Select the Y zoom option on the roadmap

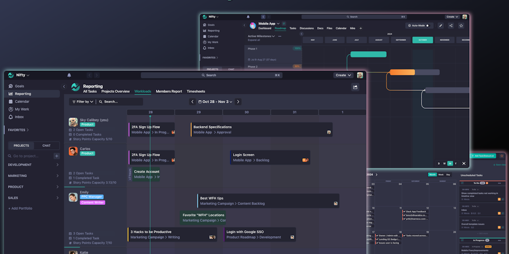pos(455,164)
